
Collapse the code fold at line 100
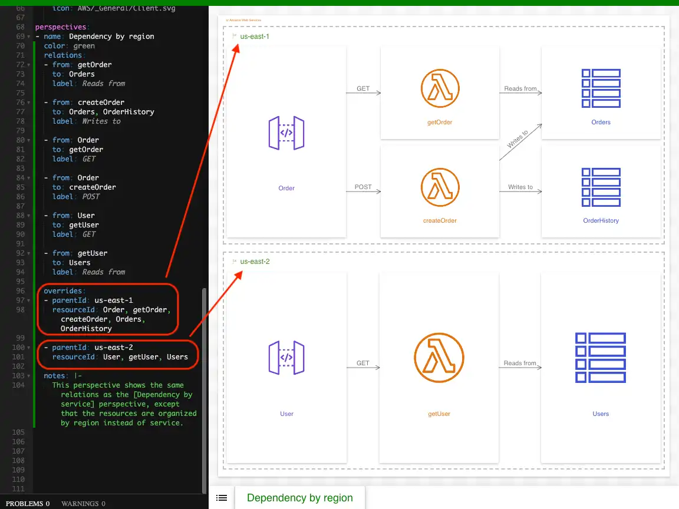[x=28, y=348]
